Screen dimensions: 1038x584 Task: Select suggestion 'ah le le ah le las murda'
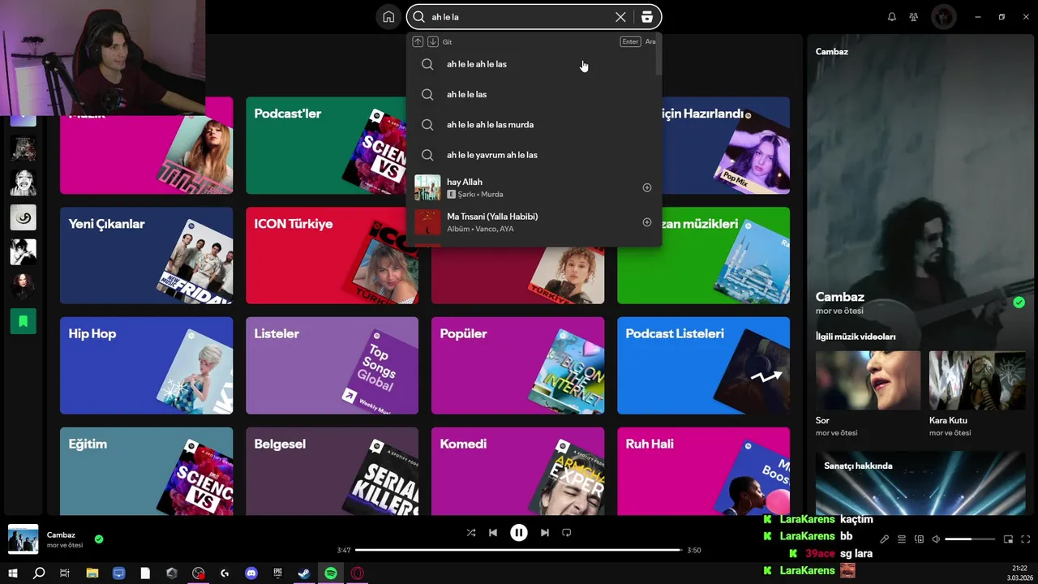click(x=534, y=125)
